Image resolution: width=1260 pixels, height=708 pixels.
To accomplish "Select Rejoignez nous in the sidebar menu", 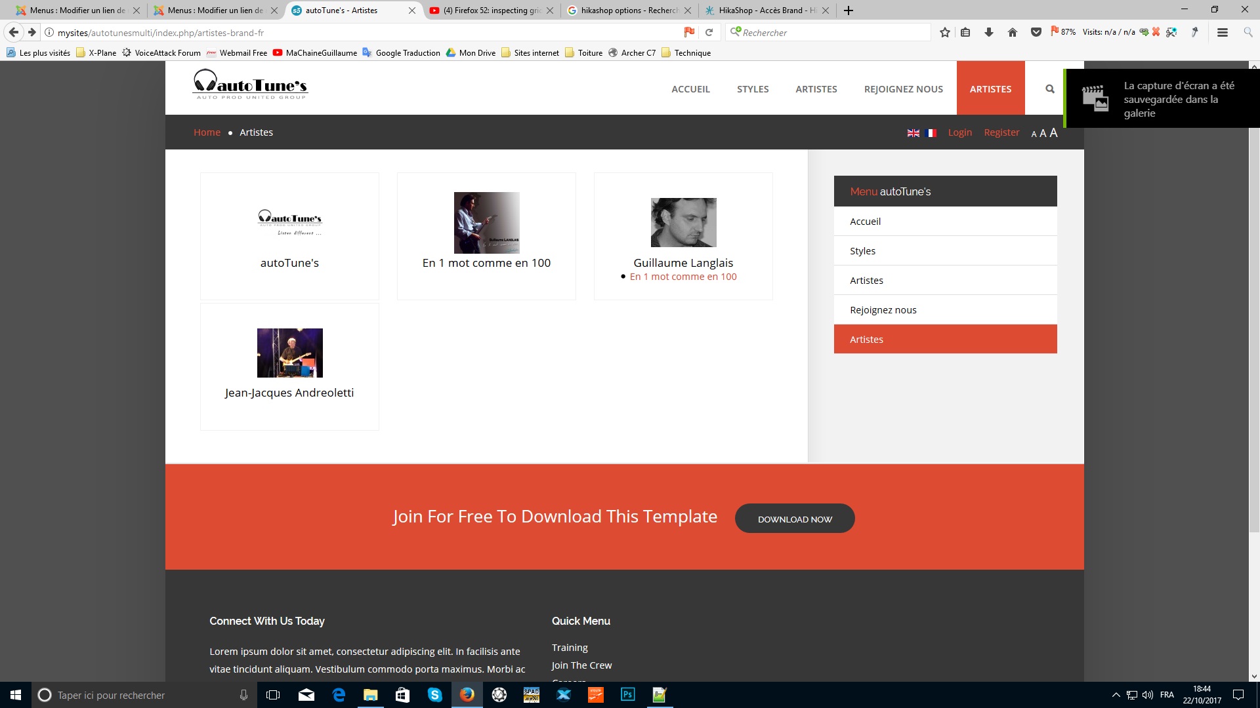I will (883, 310).
